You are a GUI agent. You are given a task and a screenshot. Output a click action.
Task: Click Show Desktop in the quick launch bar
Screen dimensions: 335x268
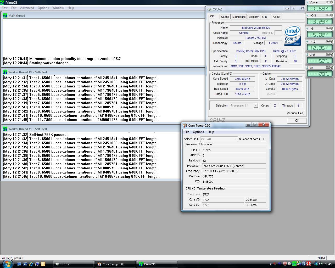point(19,264)
